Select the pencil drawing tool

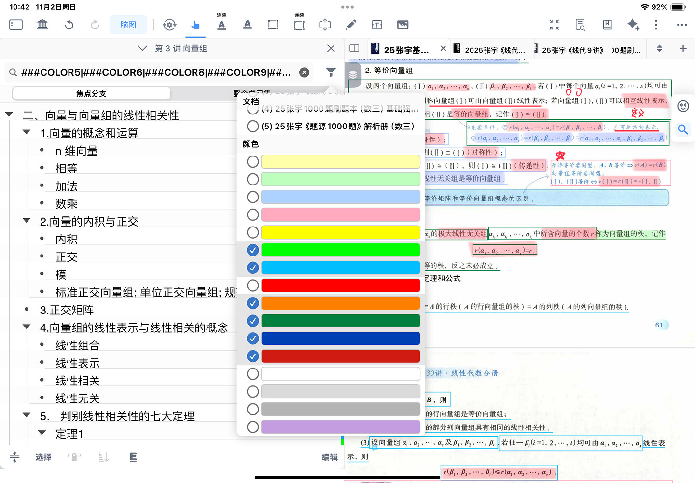click(351, 25)
